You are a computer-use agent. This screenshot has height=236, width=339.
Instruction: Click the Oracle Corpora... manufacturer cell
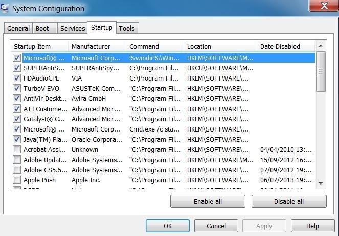[x=97, y=140]
